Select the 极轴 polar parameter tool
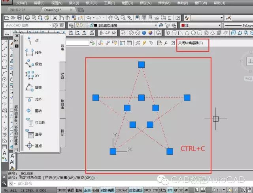Screen dimensions: 253x193 click(34, 64)
